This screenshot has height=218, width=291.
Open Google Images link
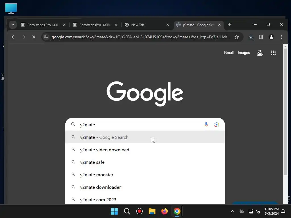pos(244,53)
